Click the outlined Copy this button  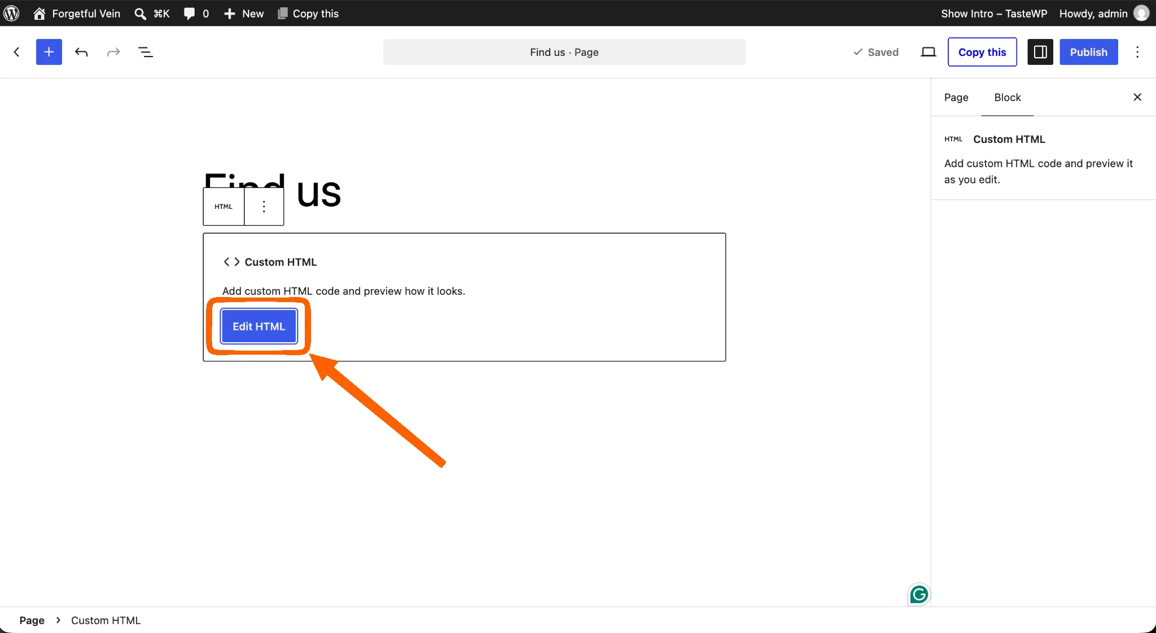point(982,52)
